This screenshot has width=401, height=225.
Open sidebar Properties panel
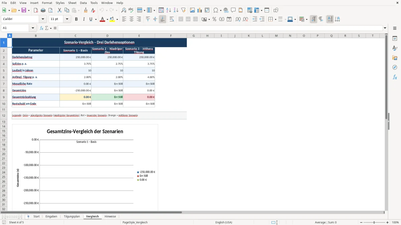click(395, 38)
